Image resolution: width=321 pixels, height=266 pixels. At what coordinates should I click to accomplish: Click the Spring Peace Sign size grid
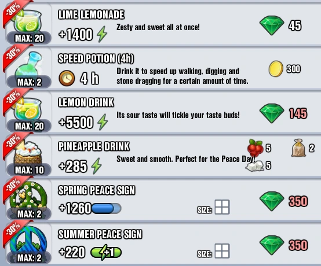coord(222,207)
